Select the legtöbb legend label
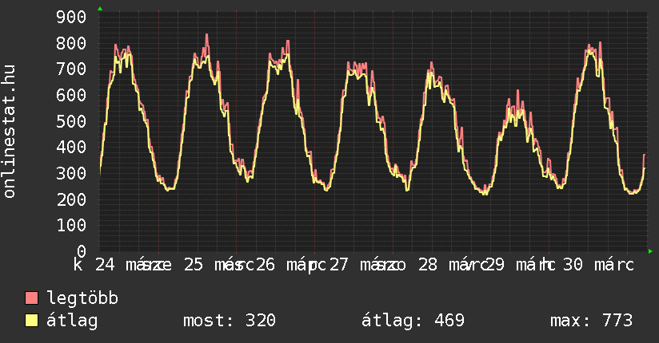 (83, 298)
